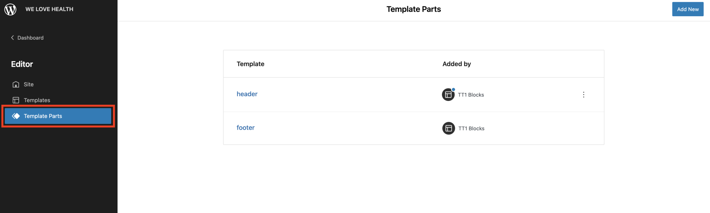Viewport: 710px width, 213px height.
Task: Click the theme icon in header row
Action: click(x=448, y=95)
